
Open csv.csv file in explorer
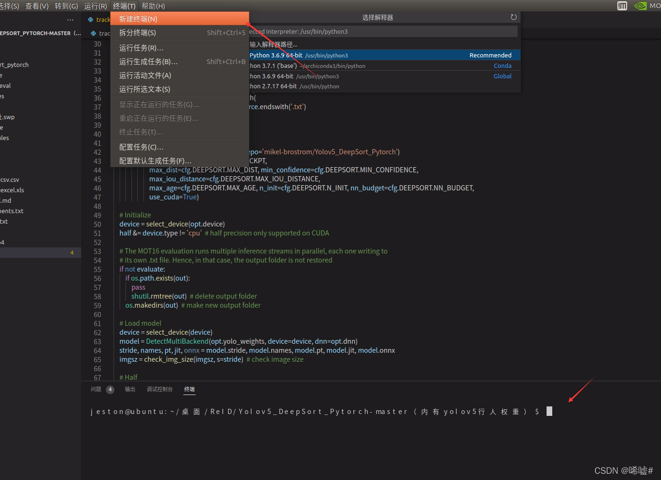[40, 179]
